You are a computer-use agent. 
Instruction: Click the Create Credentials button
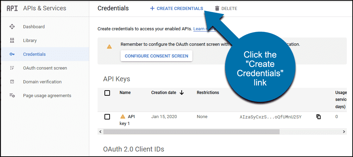tap(176, 9)
